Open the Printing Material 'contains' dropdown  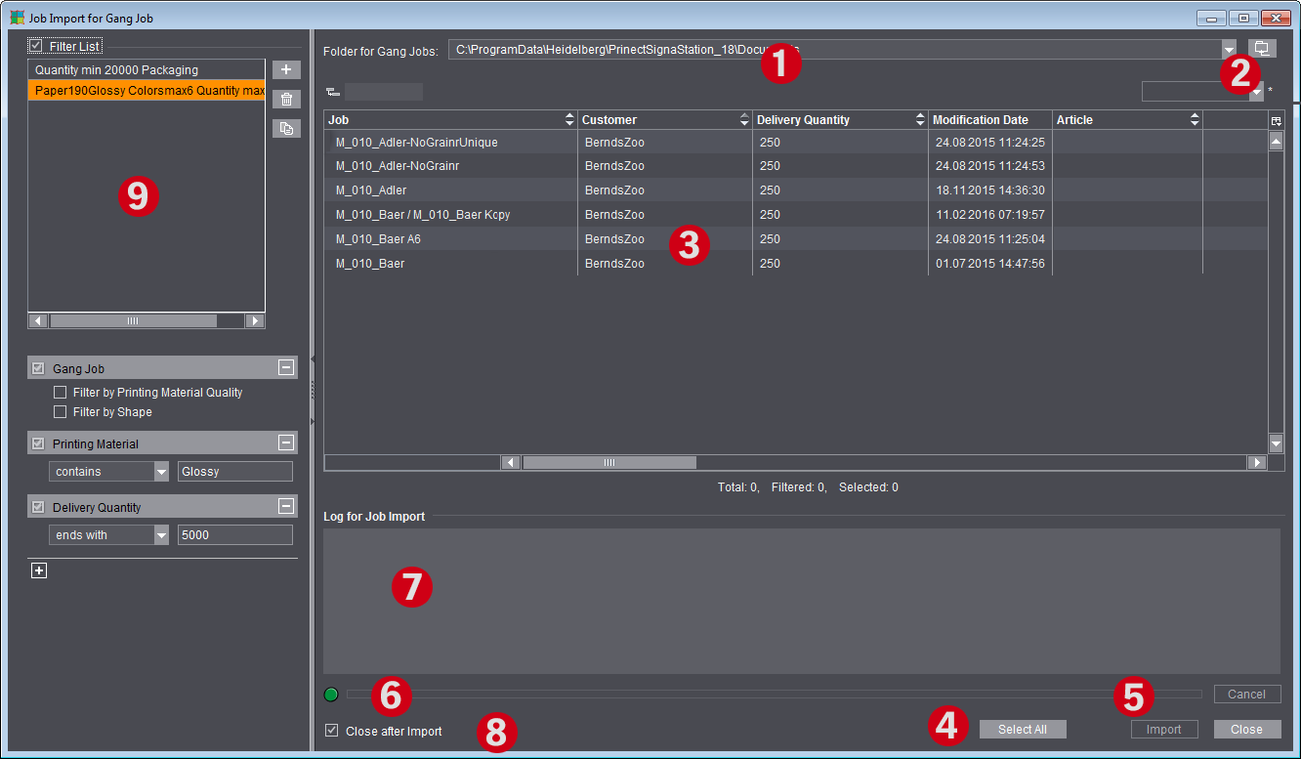tap(161, 472)
